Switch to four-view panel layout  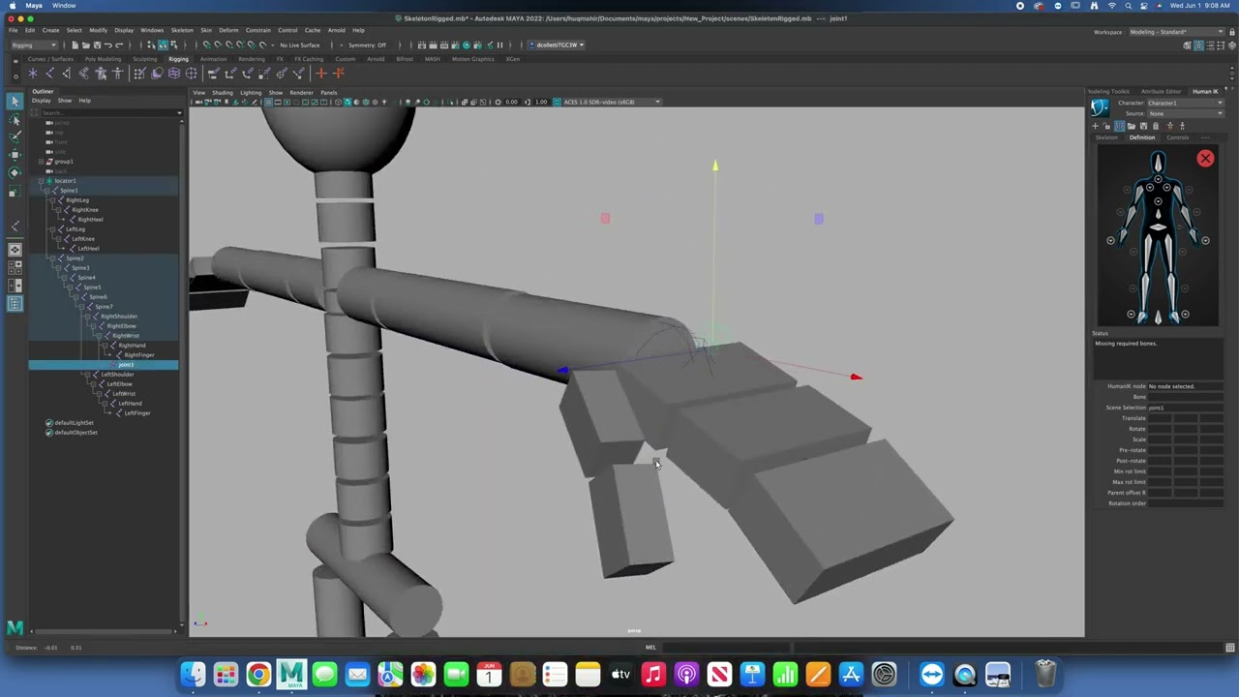[15, 268]
